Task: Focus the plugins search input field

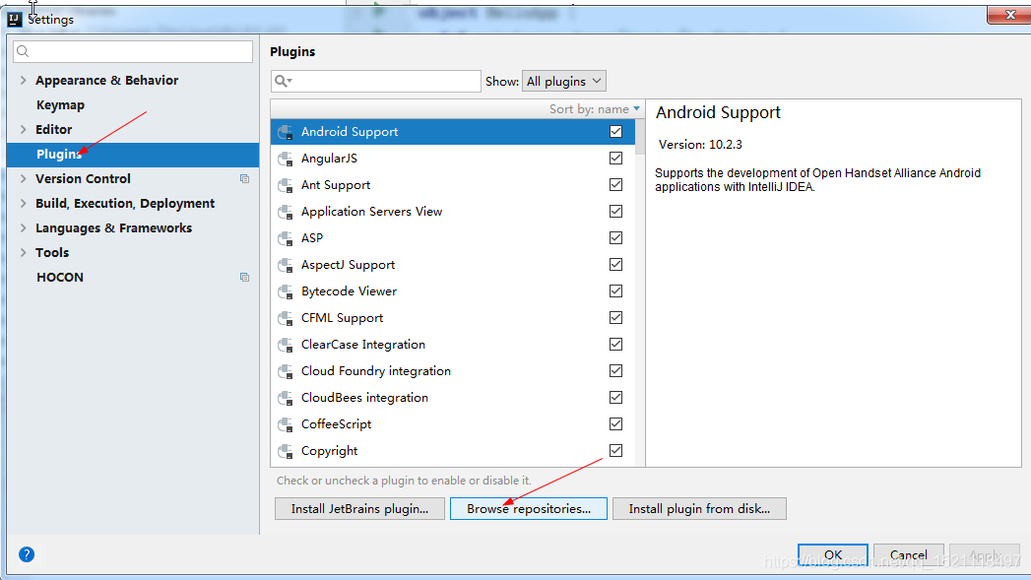Action: pyautogui.click(x=375, y=81)
